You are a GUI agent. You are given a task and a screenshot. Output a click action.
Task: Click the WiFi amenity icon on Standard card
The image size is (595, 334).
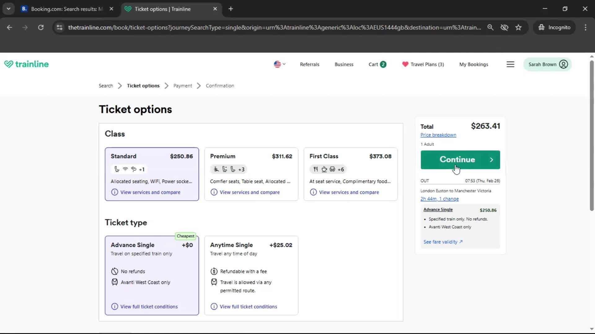(125, 169)
